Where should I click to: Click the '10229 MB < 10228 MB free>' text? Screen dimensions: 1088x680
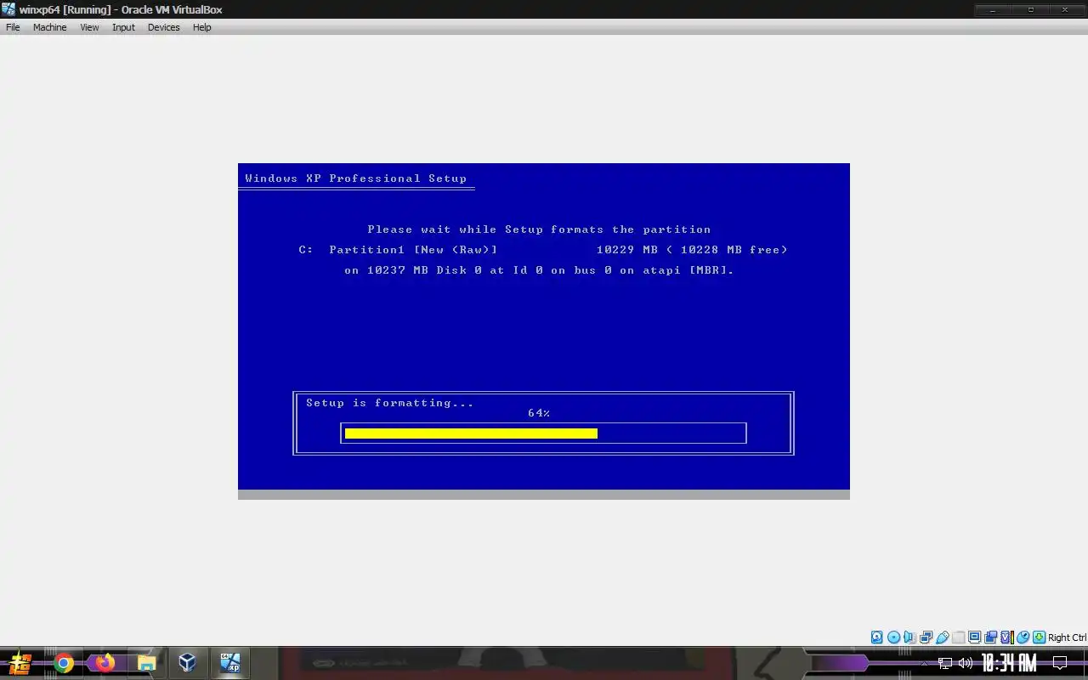coord(692,250)
